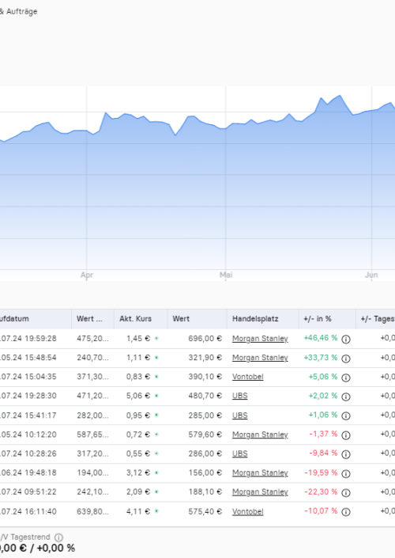Image resolution: width=395 pixels, height=558 pixels.
Task: Click info icon beside -9,84 %
Action: tap(346, 454)
